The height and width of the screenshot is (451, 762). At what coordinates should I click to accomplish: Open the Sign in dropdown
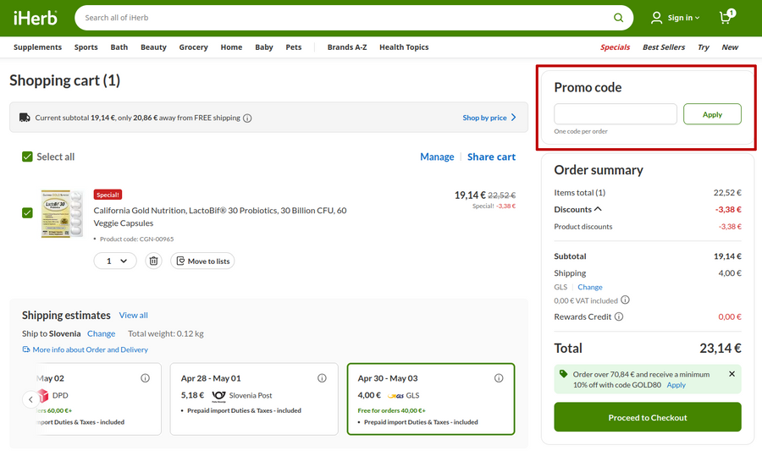676,18
